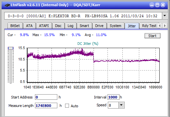The image size is (170, 117).
Task: Click the vertical scale slider thumb
Action: (11, 48)
